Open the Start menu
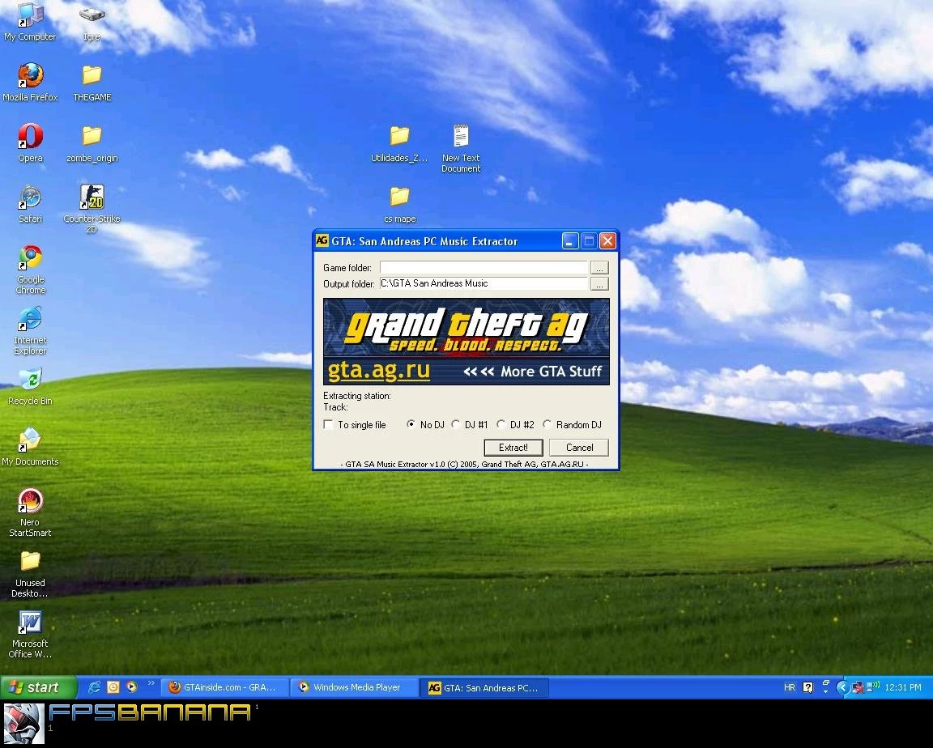Image resolution: width=933 pixels, height=748 pixels. [38, 687]
